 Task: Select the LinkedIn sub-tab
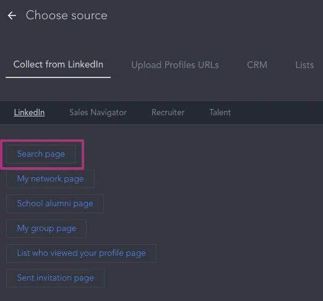pos(29,113)
